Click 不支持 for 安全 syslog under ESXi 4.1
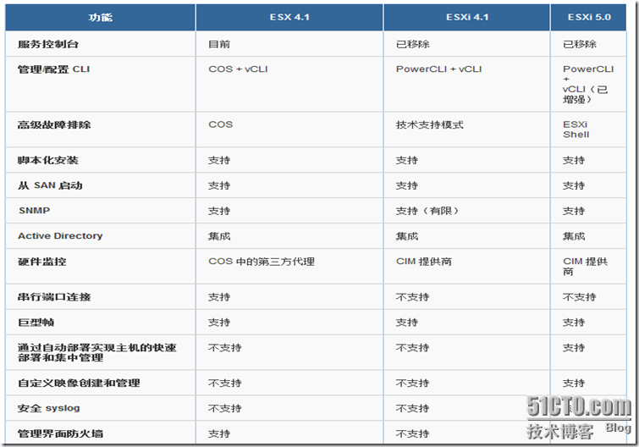639x447 pixels. [x=412, y=408]
